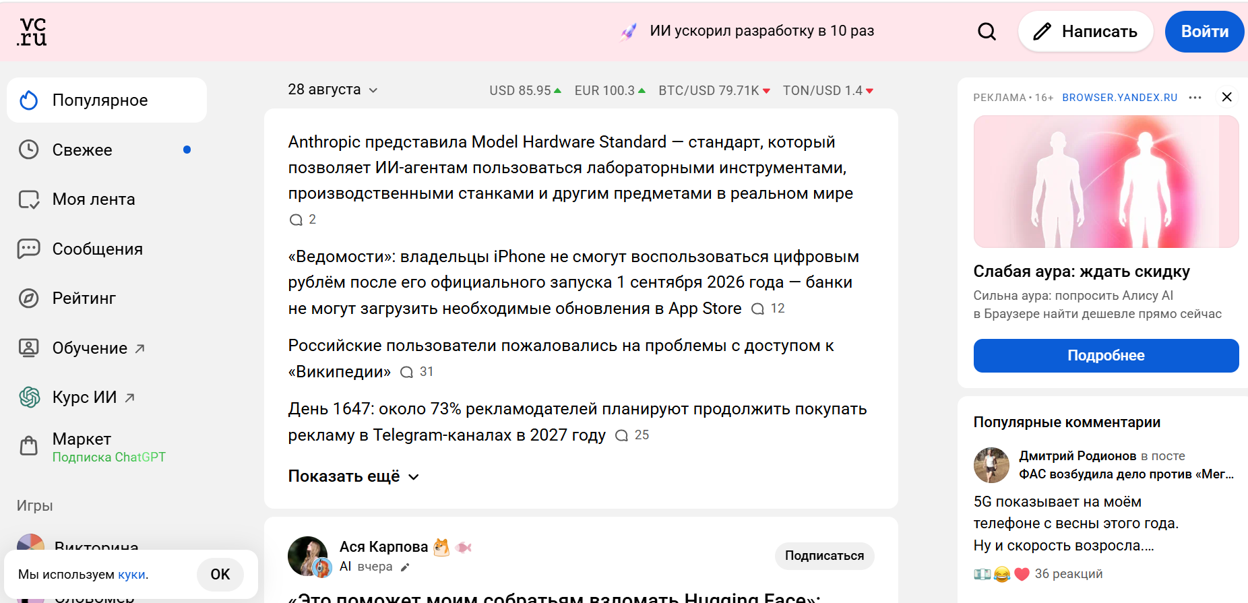Open the Anthropic Model Hardware Standard article
The width and height of the screenshot is (1248, 603).
(x=570, y=168)
